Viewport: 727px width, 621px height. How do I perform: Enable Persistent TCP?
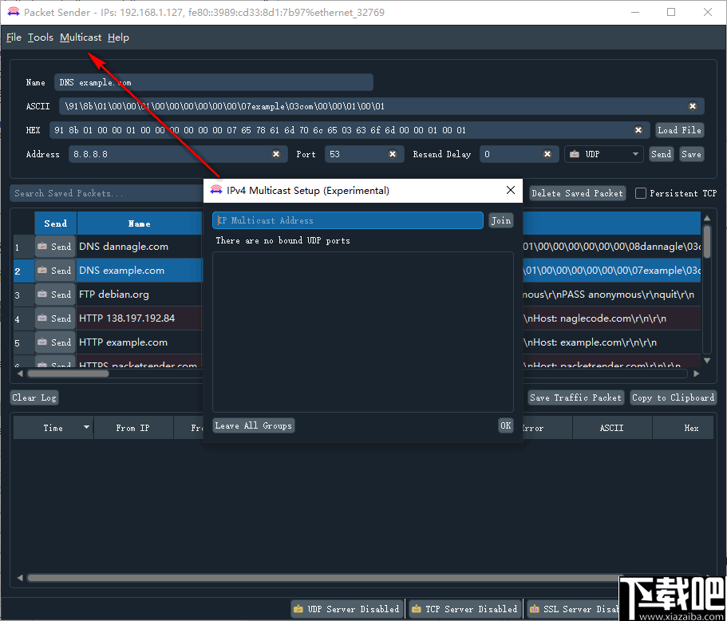tap(641, 192)
